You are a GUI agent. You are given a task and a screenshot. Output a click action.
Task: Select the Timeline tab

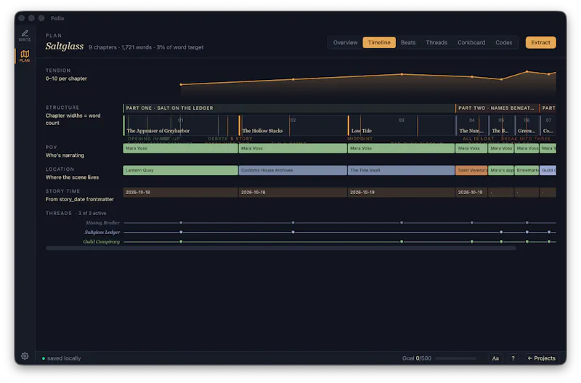[x=379, y=43]
